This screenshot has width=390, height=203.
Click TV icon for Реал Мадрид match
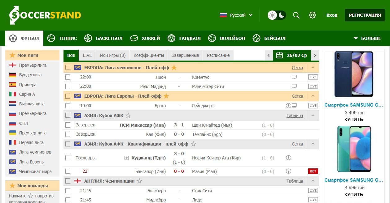[x=294, y=86]
